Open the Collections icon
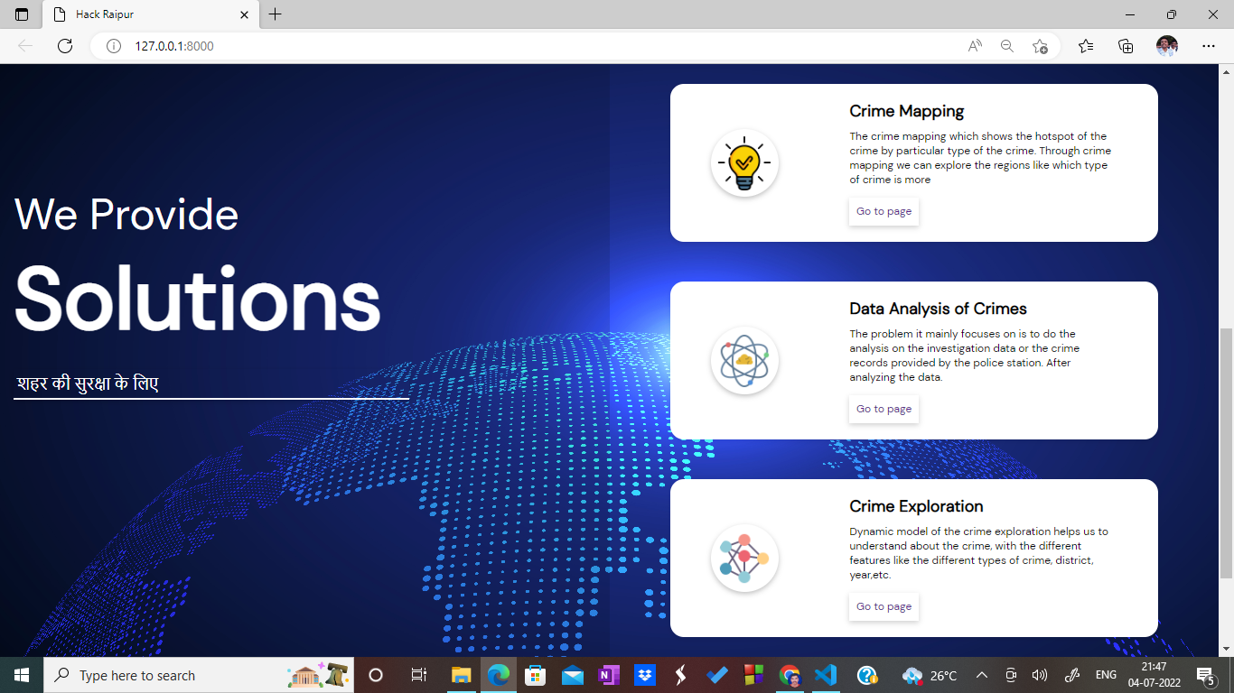The width and height of the screenshot is (1234, 693). tap(1126, 46)
